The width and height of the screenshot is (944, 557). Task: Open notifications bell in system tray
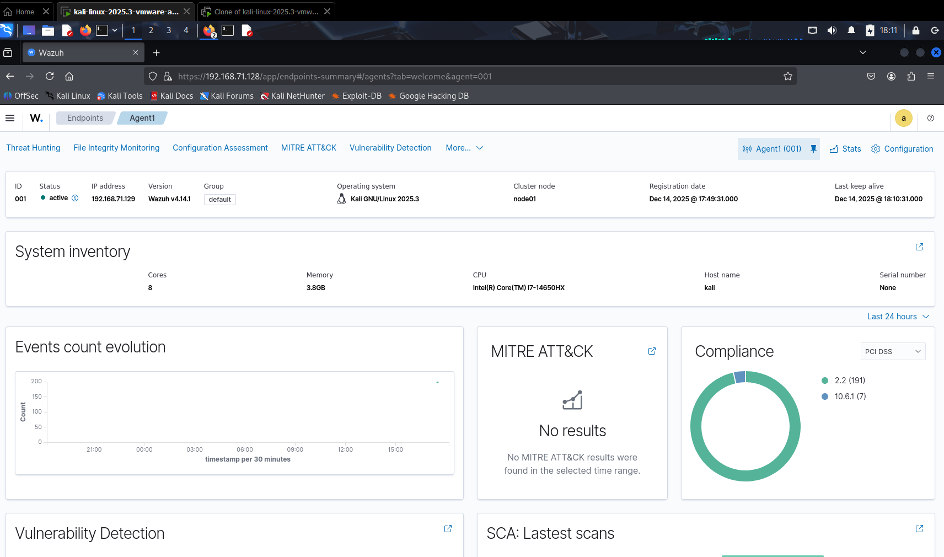click(x=851, y=30)
